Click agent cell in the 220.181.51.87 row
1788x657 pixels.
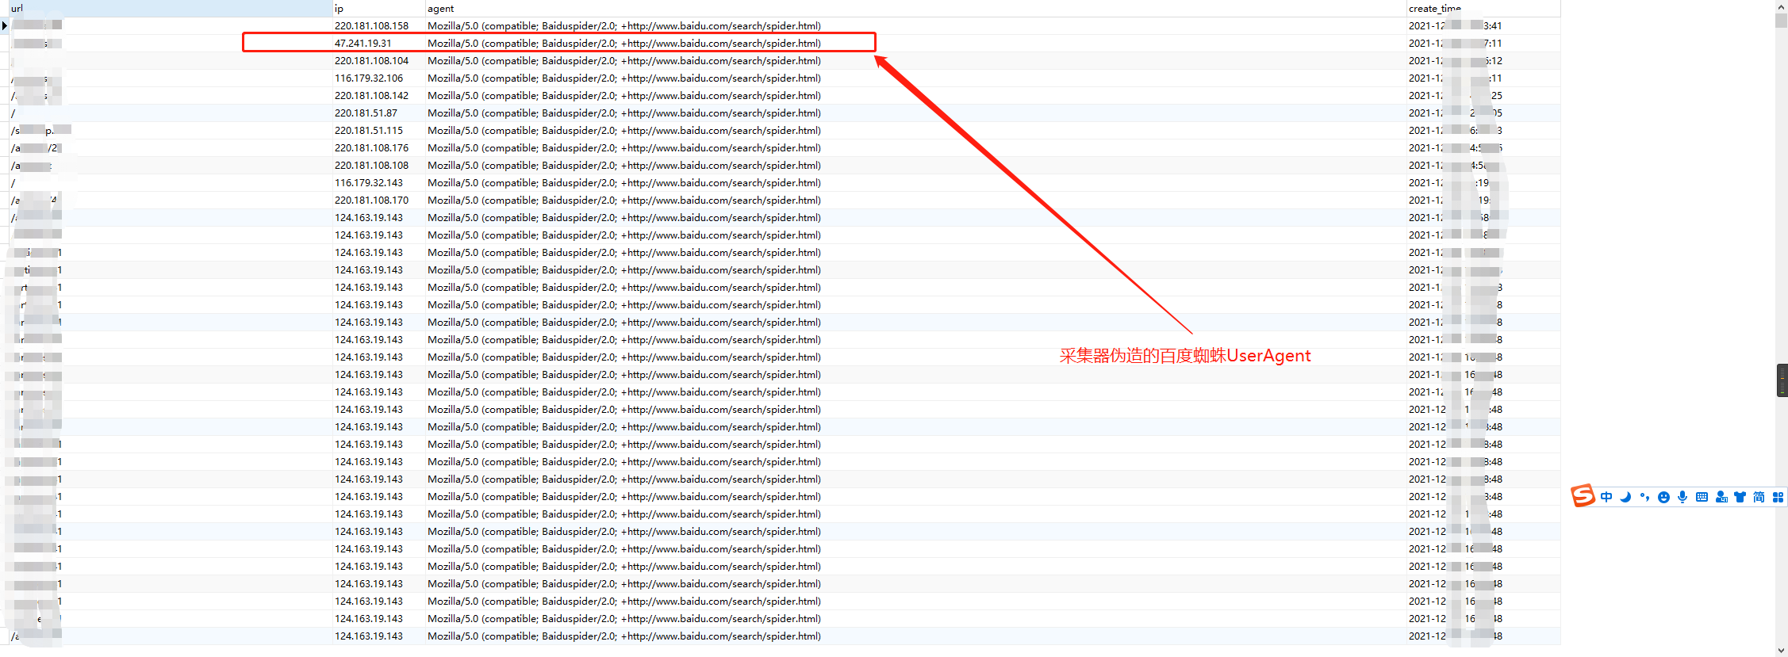915,113
